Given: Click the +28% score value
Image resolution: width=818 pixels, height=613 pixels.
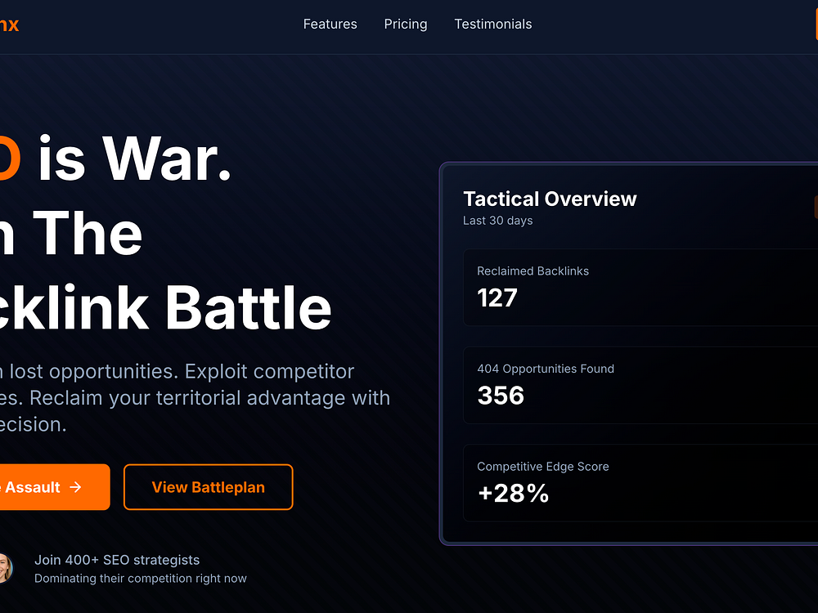Looking at the screenshot, I should click(x=514, y=493).
